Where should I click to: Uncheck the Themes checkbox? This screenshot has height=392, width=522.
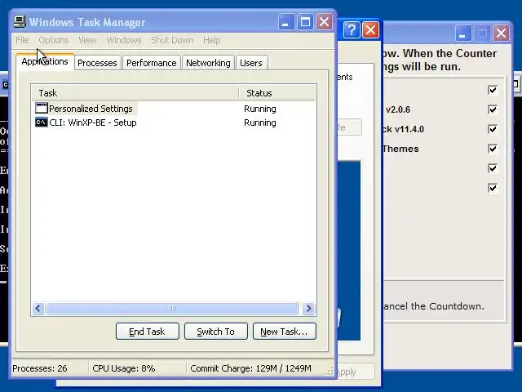[x=493, y=149]
